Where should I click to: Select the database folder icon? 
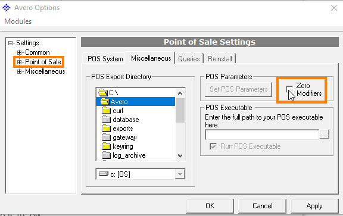[107, 120]
